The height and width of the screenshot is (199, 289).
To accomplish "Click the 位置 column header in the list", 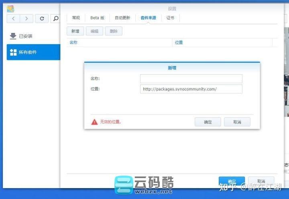I will (x=179, y=42).
